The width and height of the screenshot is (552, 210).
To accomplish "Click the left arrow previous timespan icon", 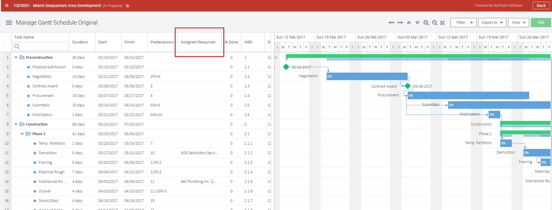I will [391, 23].
